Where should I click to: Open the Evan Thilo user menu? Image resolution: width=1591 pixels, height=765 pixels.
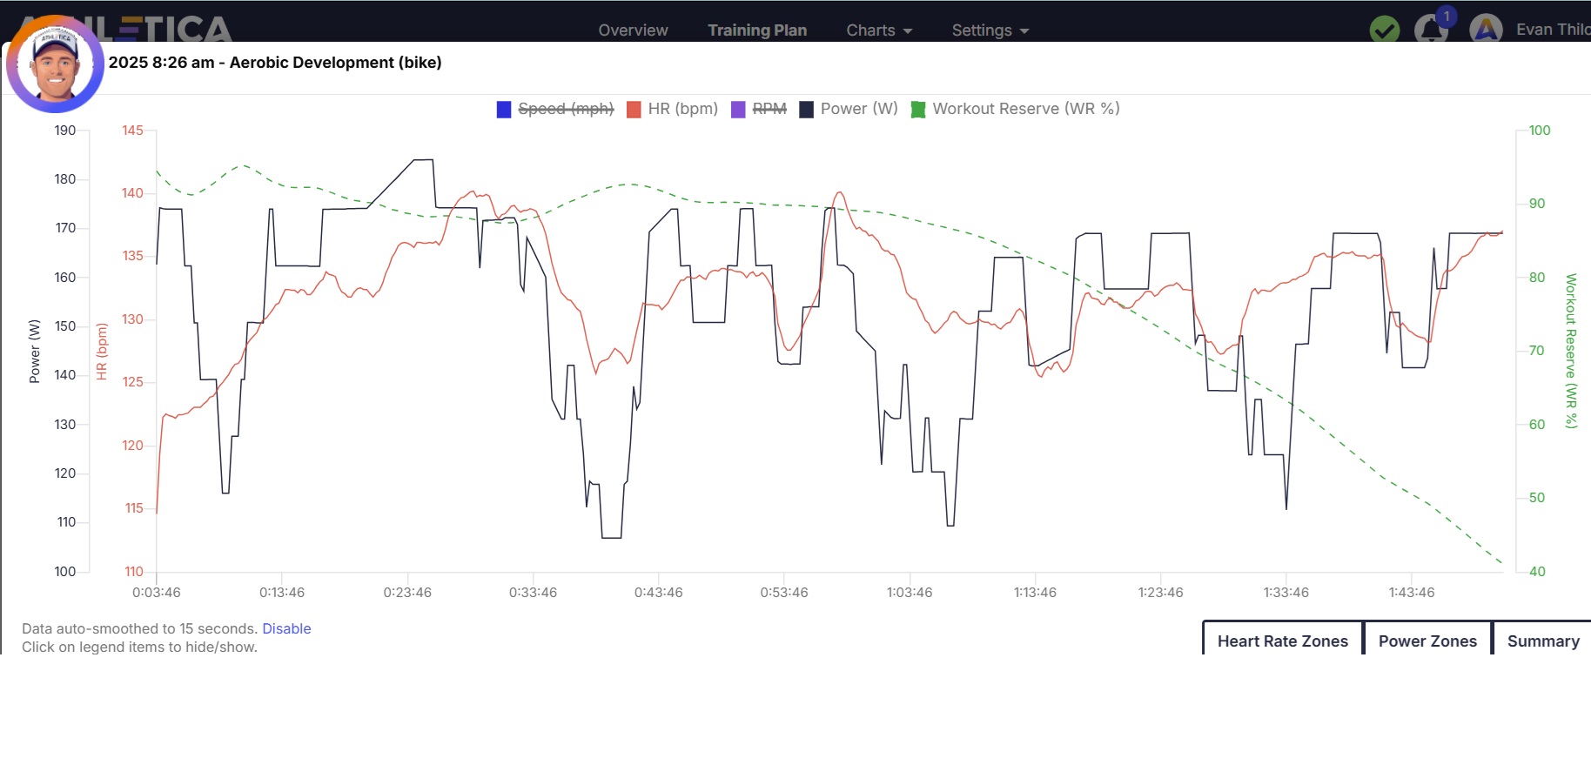click(1552, 30)
